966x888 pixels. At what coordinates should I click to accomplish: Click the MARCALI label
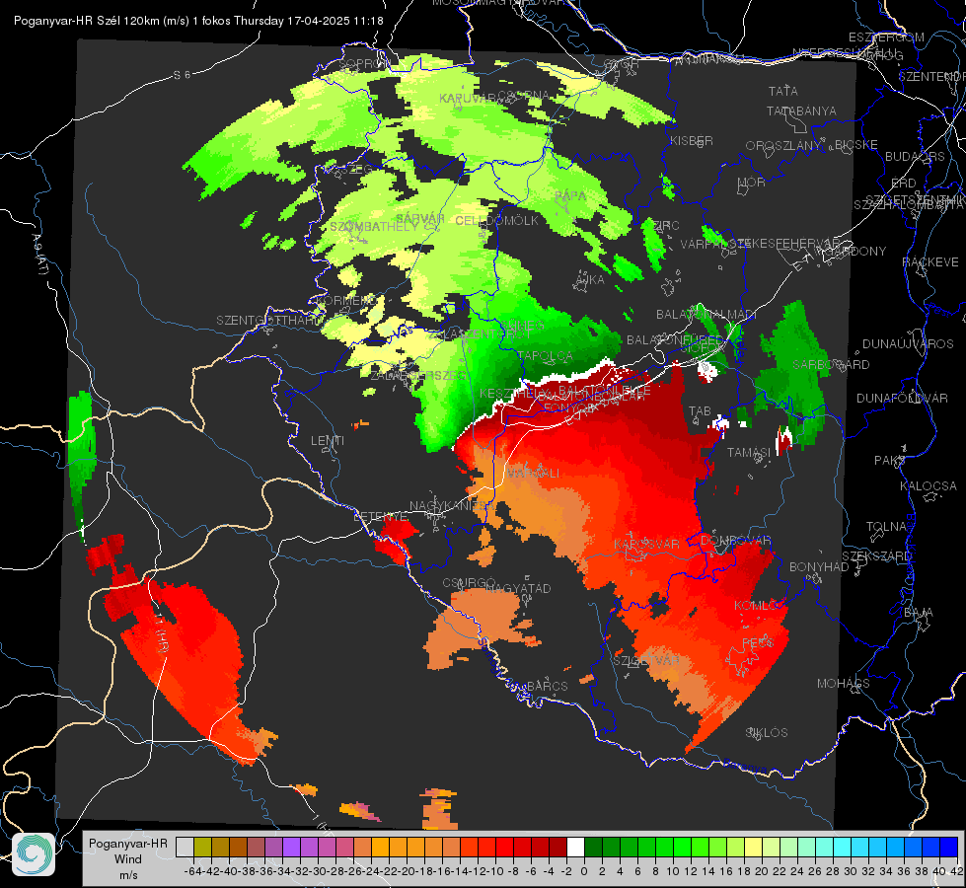(532, 473)
